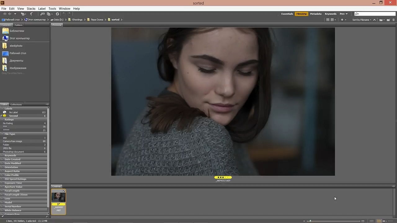Rotate 90 degrees clockwise

tap(69, 14)
